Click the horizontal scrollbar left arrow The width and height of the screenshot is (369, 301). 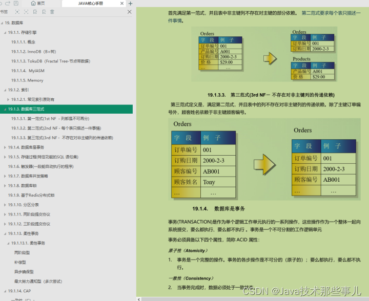pyautogui.click(x=139, y=299)
